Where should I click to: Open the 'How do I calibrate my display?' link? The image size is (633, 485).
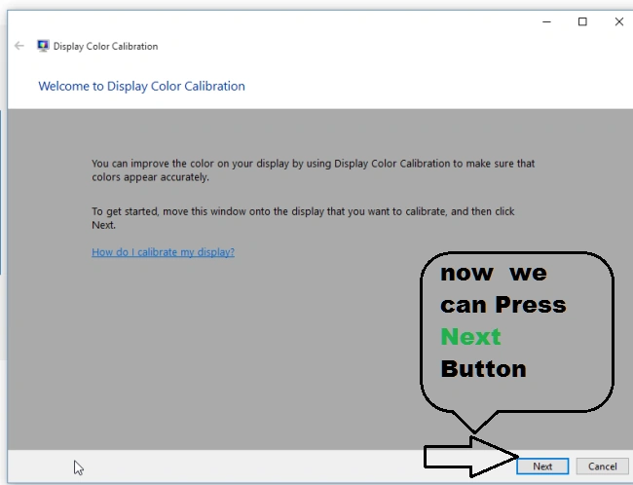point(163,252)
